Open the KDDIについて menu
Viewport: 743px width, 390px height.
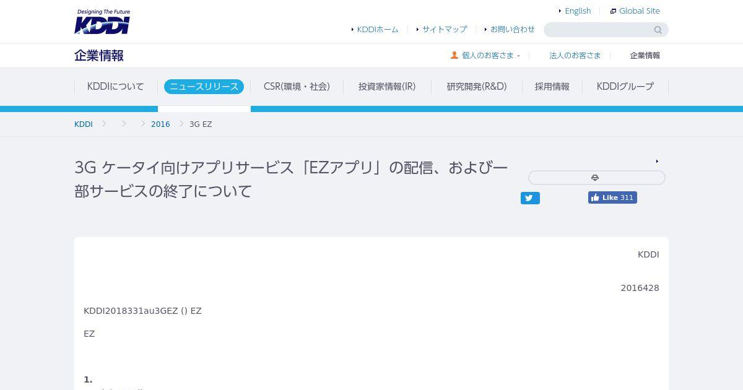(x=115, y=87)
